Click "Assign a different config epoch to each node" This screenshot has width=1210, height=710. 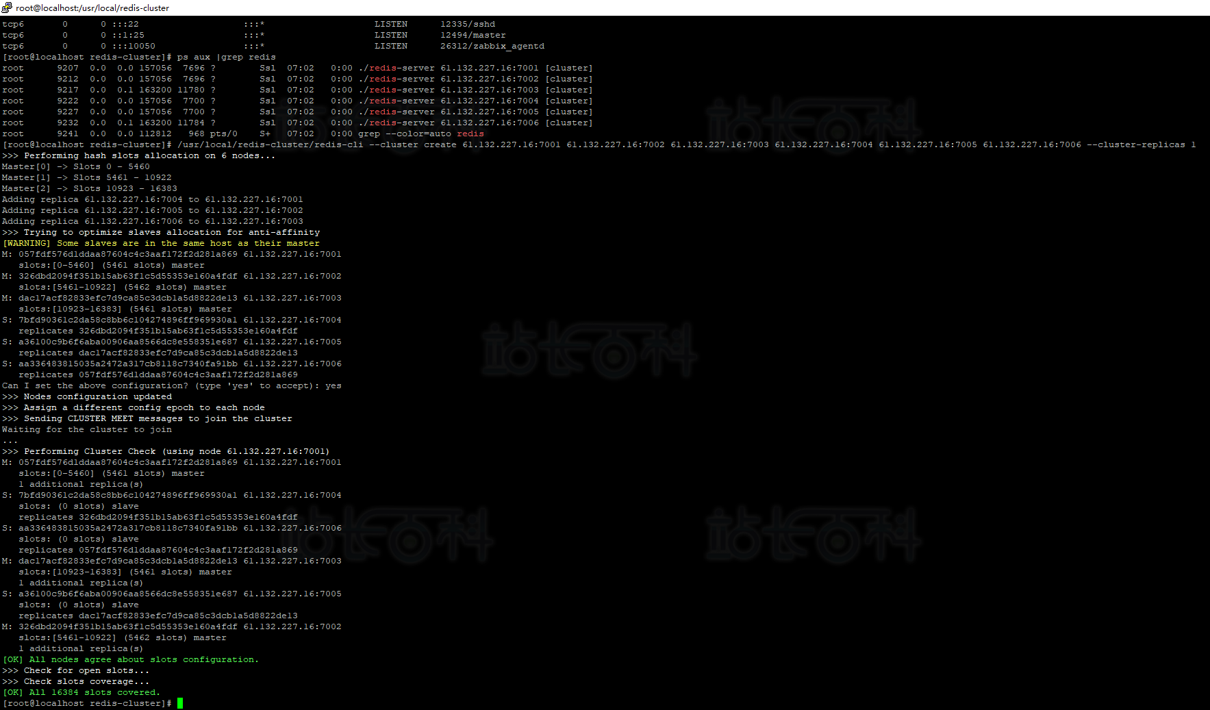[144, 407]
